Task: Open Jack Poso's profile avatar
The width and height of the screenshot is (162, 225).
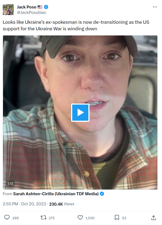Action: click(8, 10)
